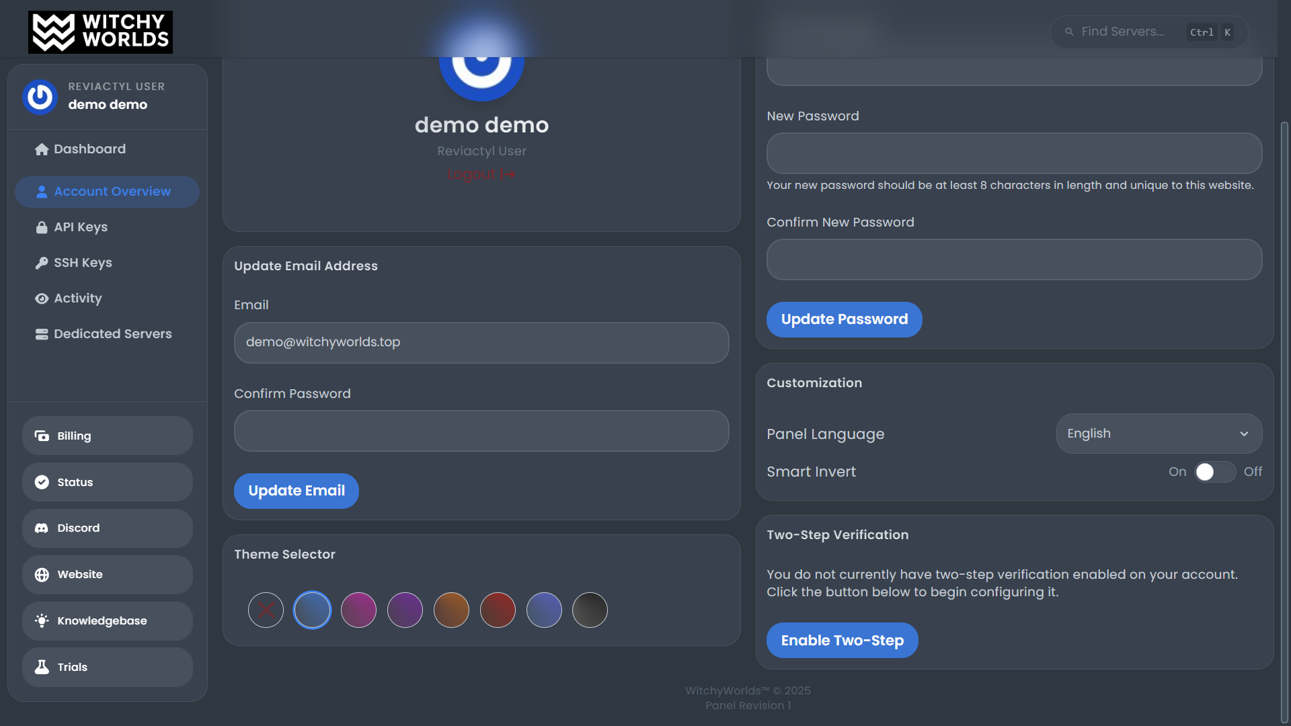Click the Discord logo icon
Screen dimensions: 1291x726
coord(42,528)
